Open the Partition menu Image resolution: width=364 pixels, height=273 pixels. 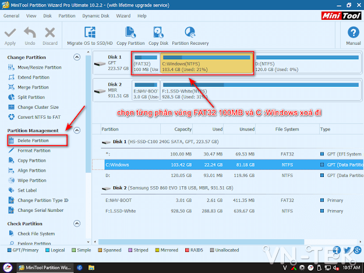point(67,16)
